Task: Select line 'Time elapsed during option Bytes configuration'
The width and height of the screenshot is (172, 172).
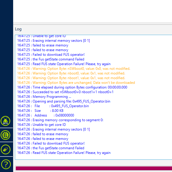Action: pos(72,87)
